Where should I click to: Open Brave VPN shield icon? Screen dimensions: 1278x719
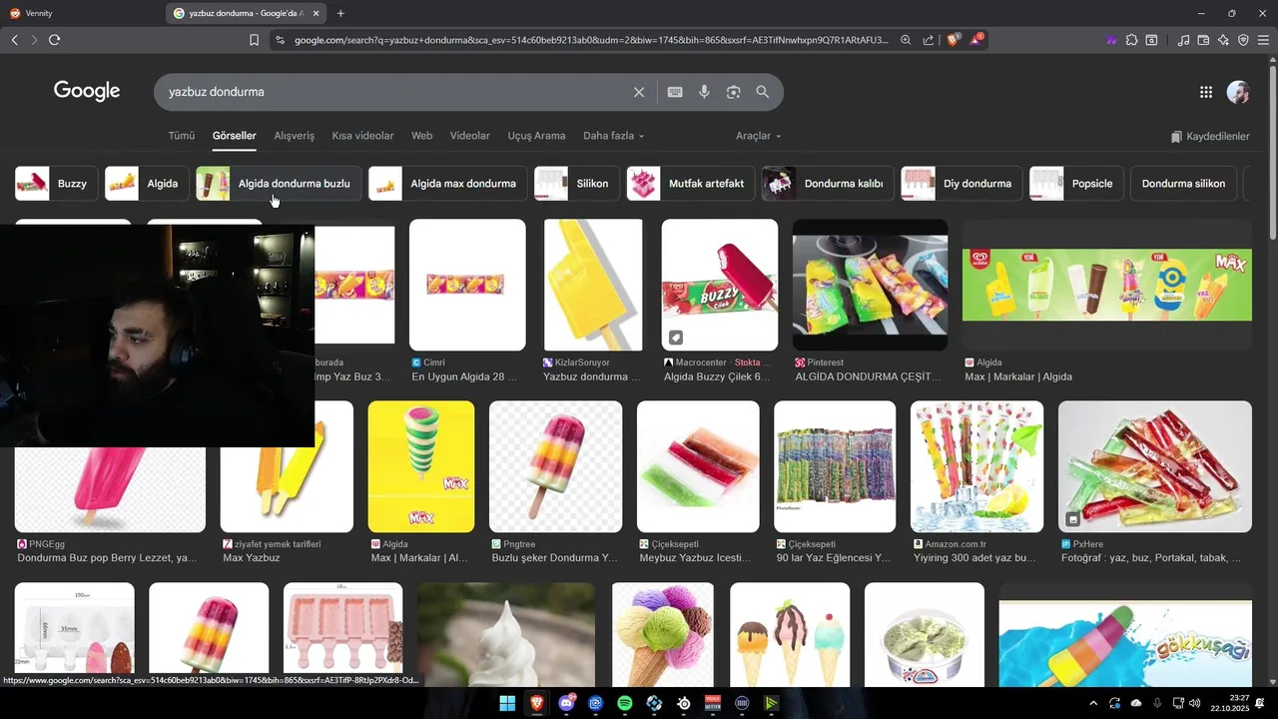pos(1243,40)
